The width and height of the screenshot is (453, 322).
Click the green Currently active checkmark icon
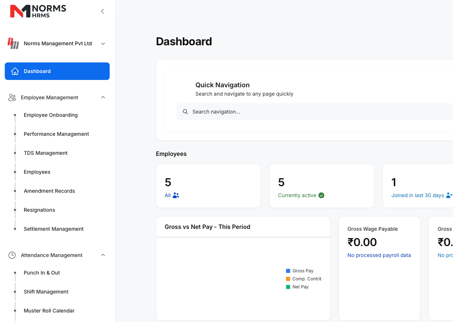pos(321,195)
